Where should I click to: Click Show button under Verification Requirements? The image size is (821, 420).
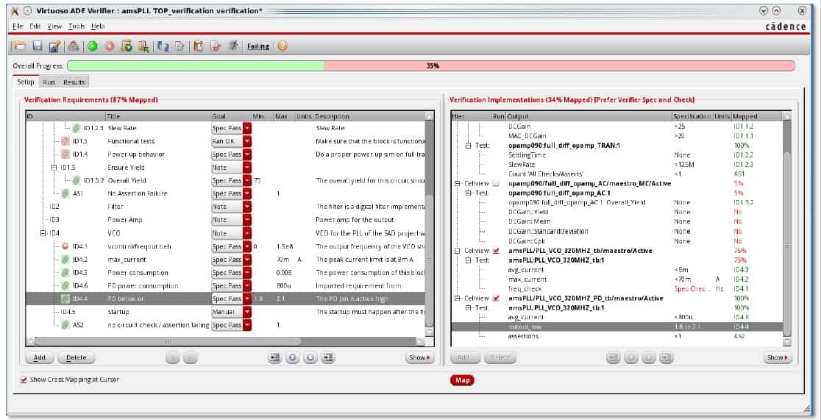click(x=419, y=357)
